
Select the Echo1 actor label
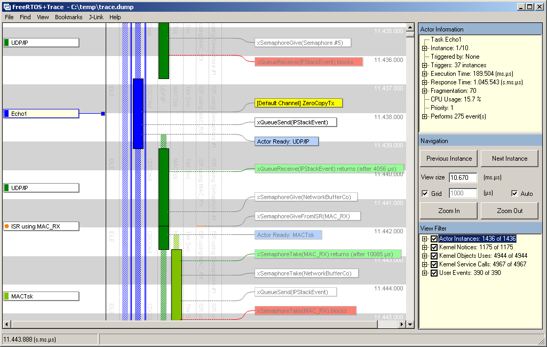[x=41, y=114]
